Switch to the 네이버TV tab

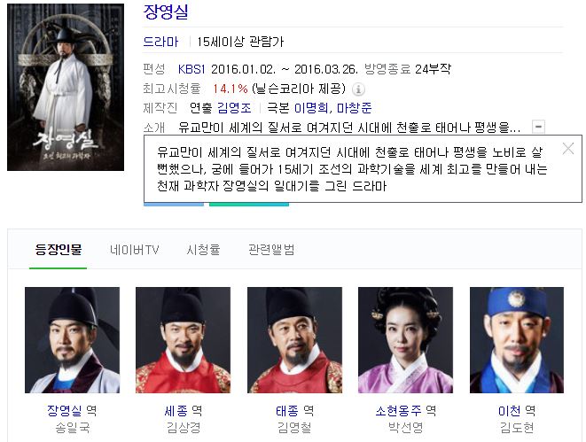135,250
